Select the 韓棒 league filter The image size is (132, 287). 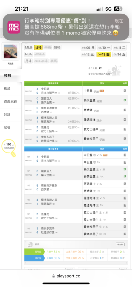tap(57, 48)
